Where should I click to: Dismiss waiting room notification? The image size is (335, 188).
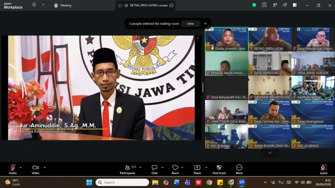(x=205, y=23)
